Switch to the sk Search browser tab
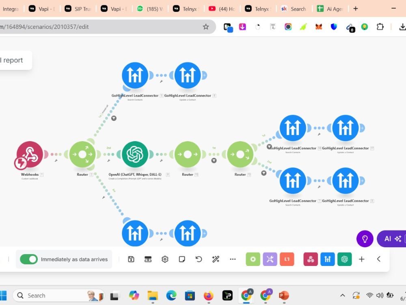Image resolution: width=406 pixels, height=305 pixels. 294,9
